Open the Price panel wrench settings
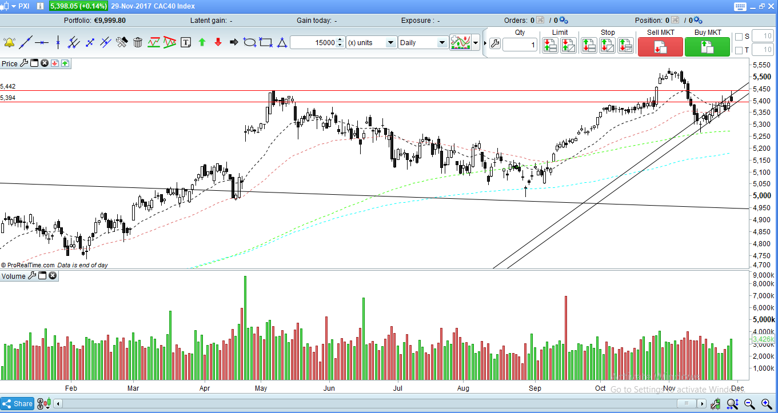Image resolution: width=778 pixels, height=413 pixels. (x=24, y=63)
